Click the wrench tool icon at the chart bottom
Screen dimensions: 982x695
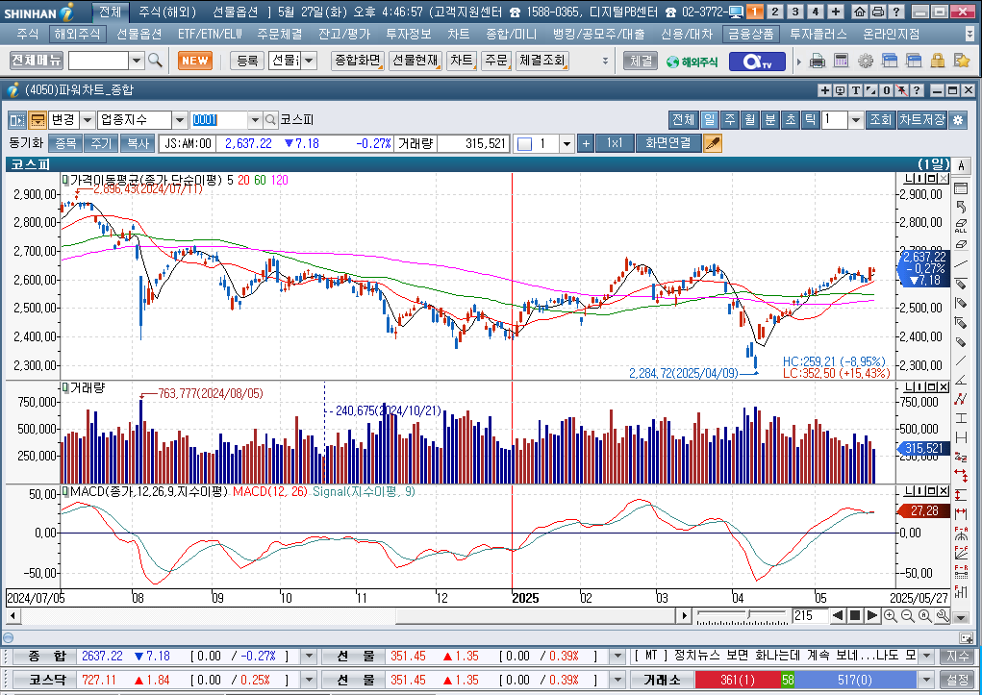click(x=943, y=616)
